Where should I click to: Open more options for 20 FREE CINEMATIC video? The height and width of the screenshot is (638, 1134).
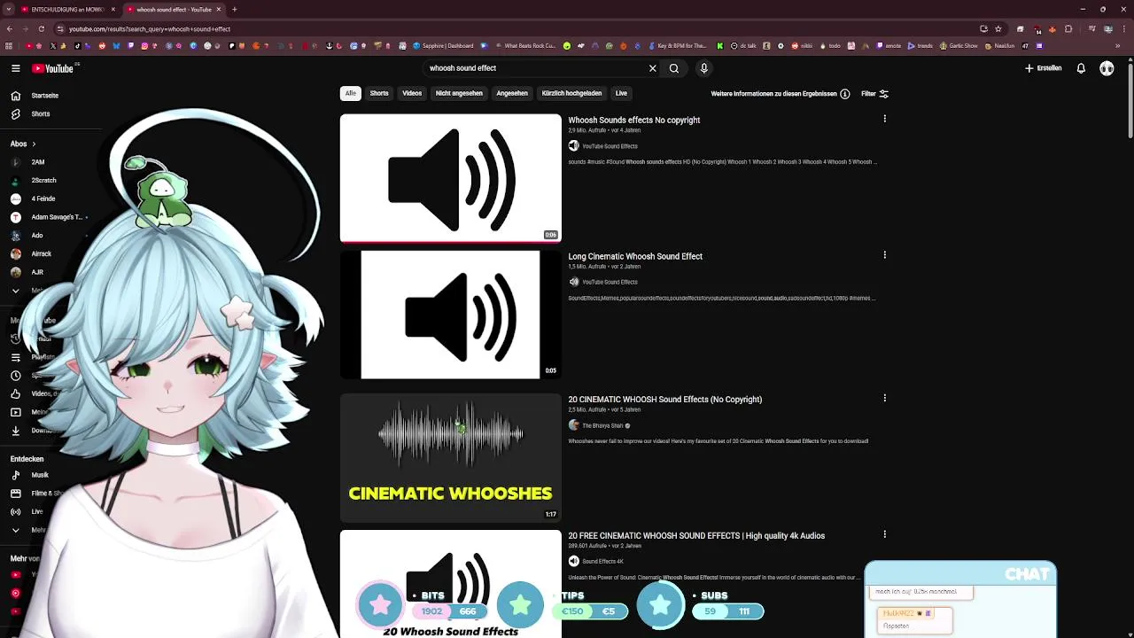tap(884, 534)
